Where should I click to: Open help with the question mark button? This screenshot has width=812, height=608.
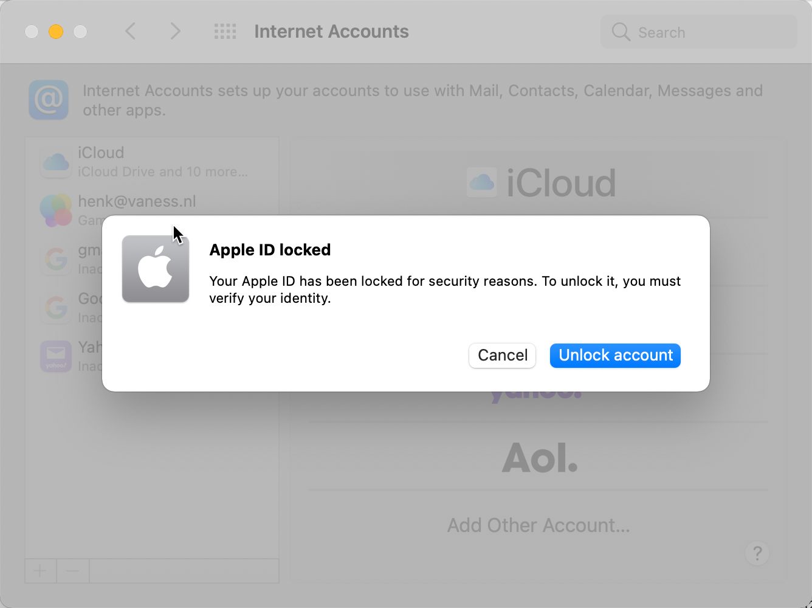[x=757, y=553]
